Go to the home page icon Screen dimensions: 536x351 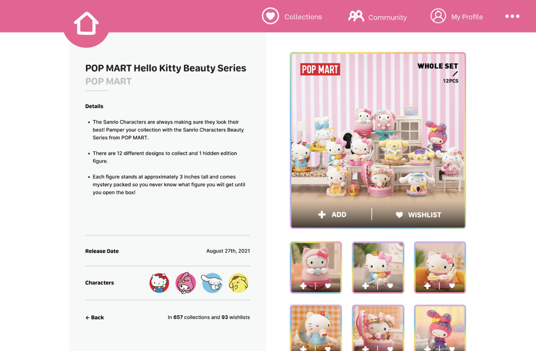click(86, 23)
